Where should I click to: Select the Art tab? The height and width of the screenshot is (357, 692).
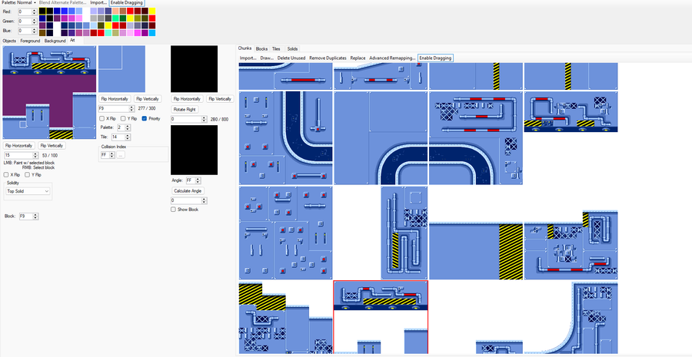(x=72, y=41)
